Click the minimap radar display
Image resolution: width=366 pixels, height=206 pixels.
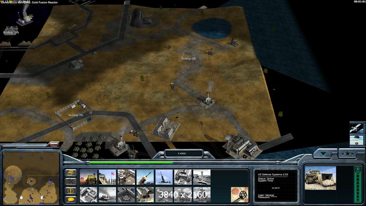[x=31, y=178]
